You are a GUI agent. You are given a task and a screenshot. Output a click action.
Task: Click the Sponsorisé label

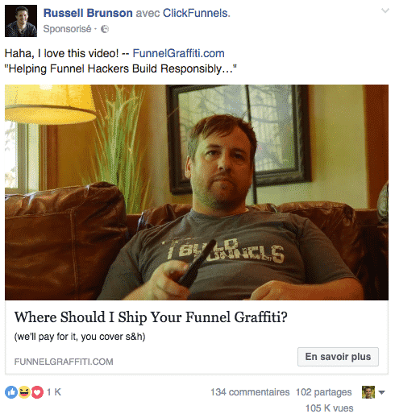tap(67, 29)
